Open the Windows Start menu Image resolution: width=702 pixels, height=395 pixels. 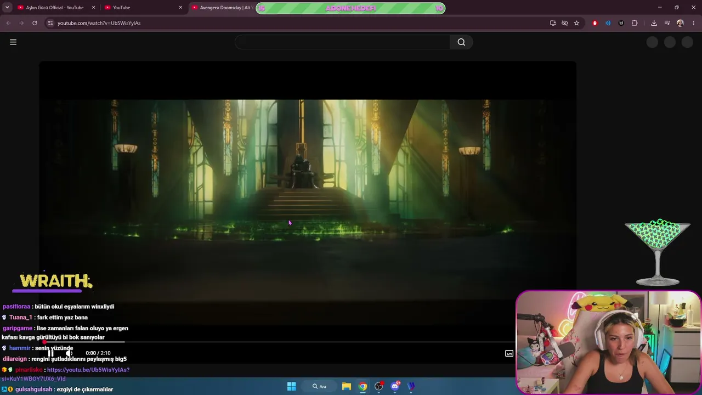[x=292, y=386]
